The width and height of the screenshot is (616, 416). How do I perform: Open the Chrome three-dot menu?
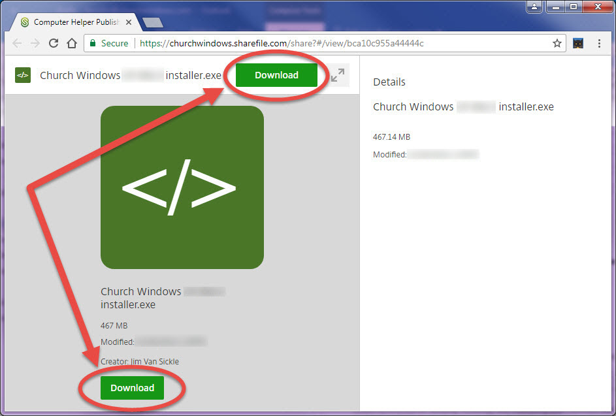point(600,43)
